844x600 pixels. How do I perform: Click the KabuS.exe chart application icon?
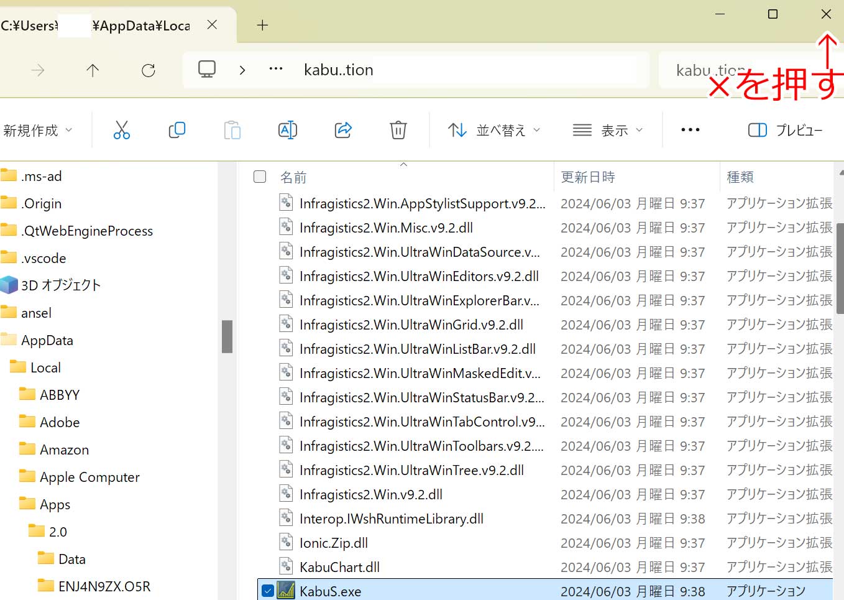pos(286,590)
